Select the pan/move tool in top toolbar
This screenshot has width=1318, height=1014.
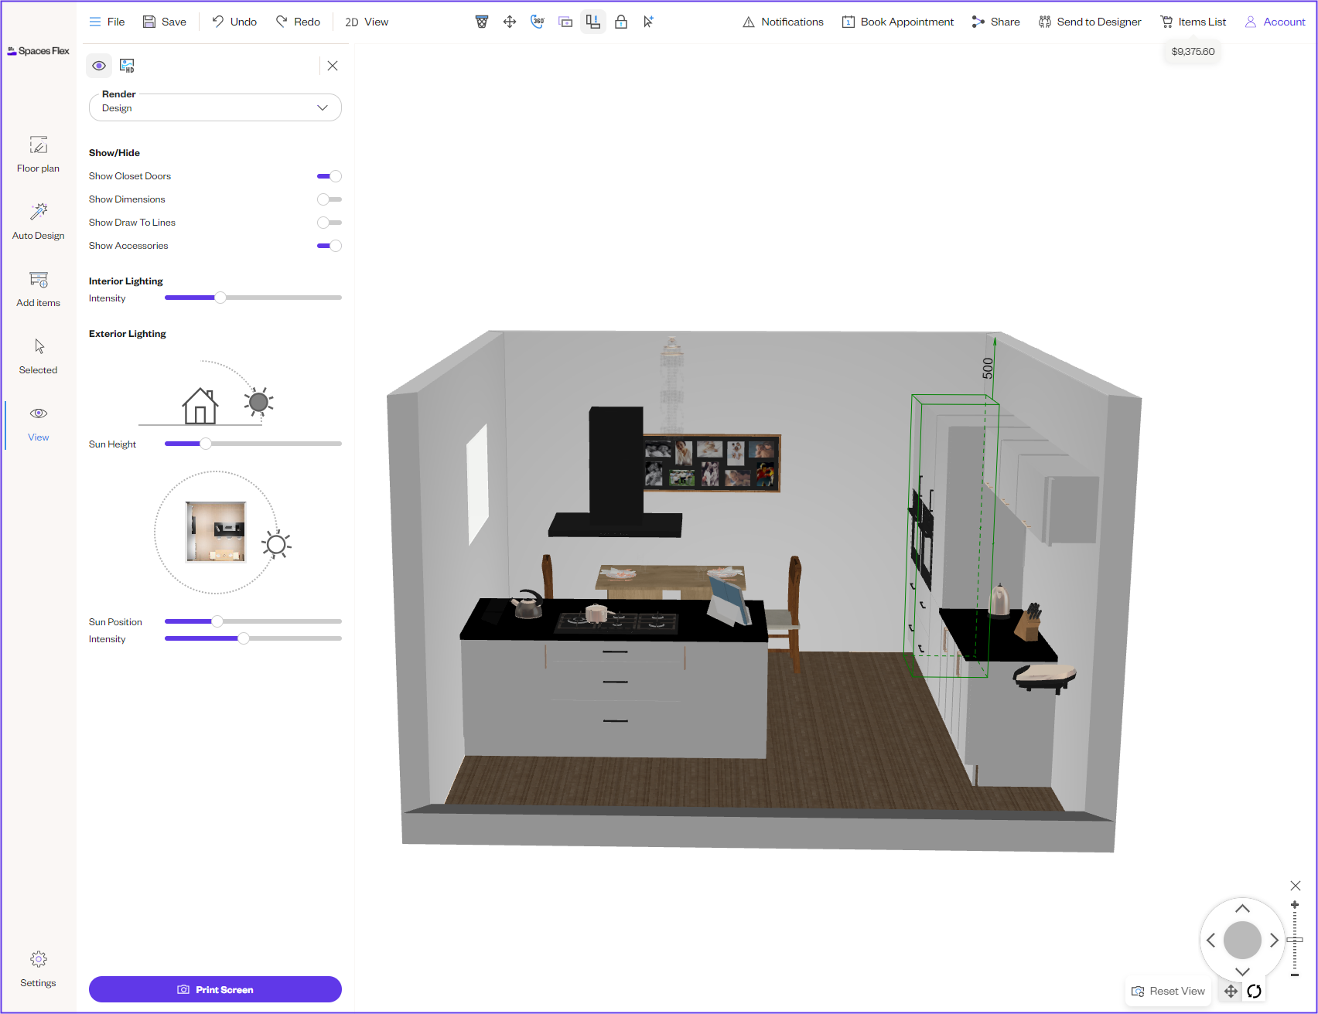[509, 22]
